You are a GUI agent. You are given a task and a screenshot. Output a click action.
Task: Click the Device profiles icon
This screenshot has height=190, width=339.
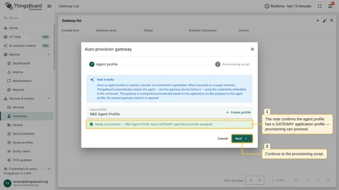(x=9, y=134)
